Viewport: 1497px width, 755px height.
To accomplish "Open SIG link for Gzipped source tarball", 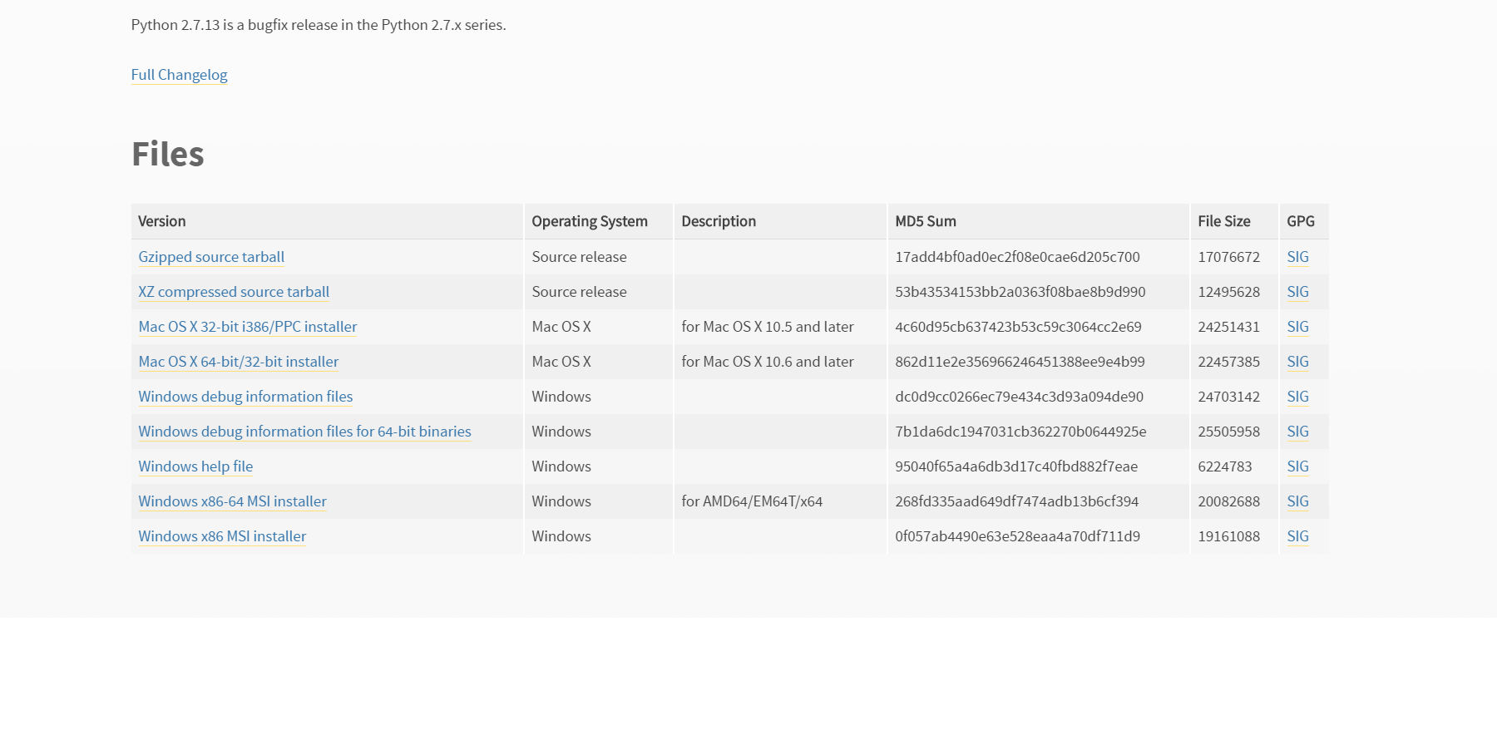I will pos(1297,257).
